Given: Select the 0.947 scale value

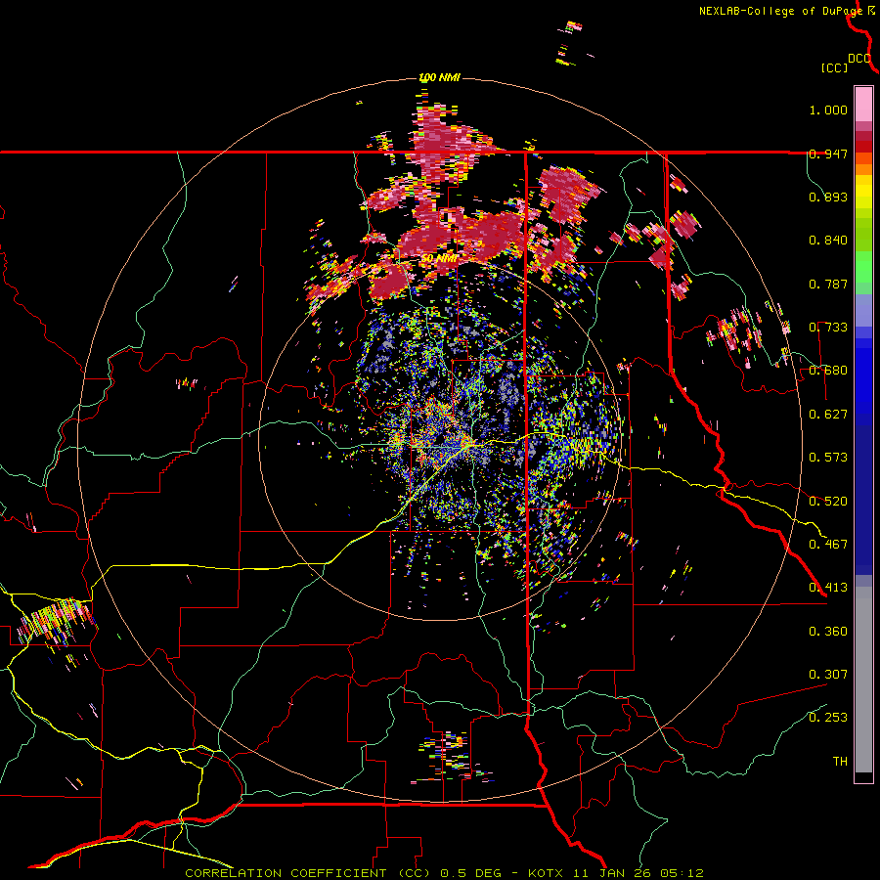Looking at the screenshot, I should coord(828,154).
